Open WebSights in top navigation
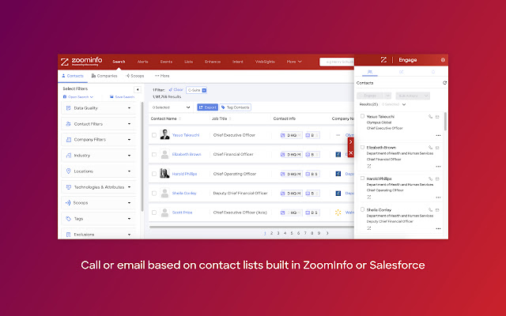 click(x=265, y=62)
